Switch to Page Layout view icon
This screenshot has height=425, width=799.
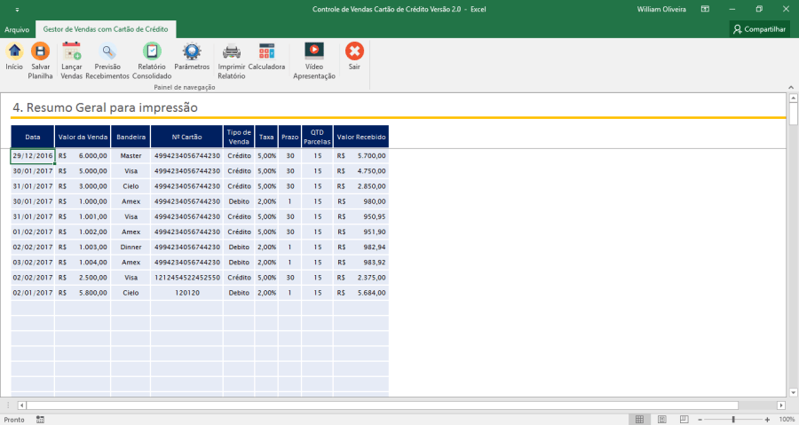662,420
